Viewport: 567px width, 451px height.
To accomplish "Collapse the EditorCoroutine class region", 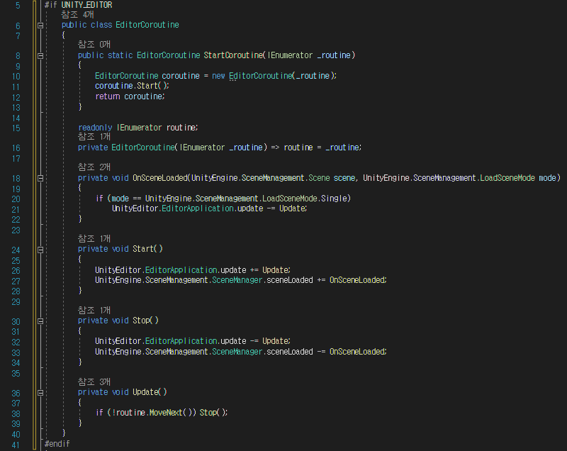I will tap(40, 26).
